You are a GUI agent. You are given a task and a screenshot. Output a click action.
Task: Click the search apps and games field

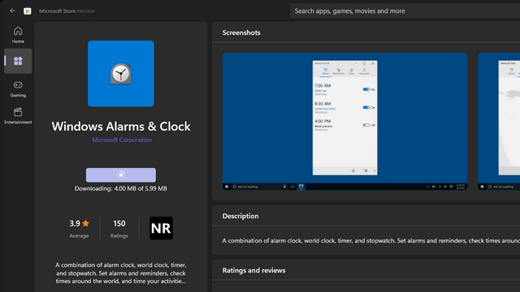click(405, 11)
